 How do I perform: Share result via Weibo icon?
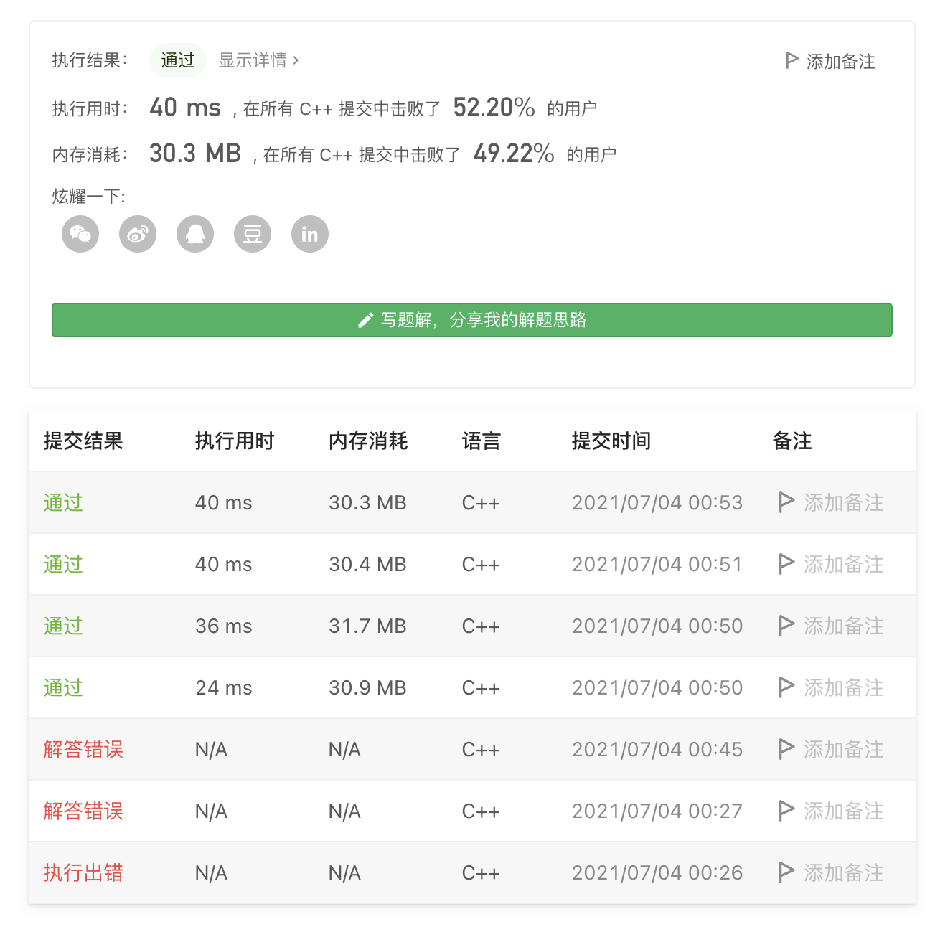pyautogui.click(x=138, y=234)
